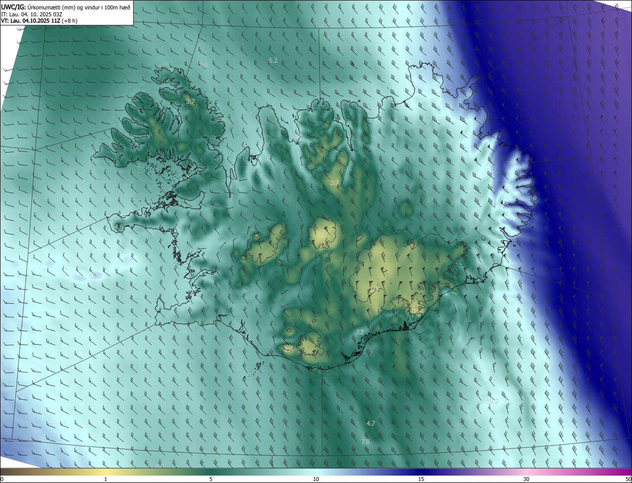This screenshot has height=483, width=632.
Task: Click the value 10.2 in the southeast ocean
Action: click(x=492, y=401)
